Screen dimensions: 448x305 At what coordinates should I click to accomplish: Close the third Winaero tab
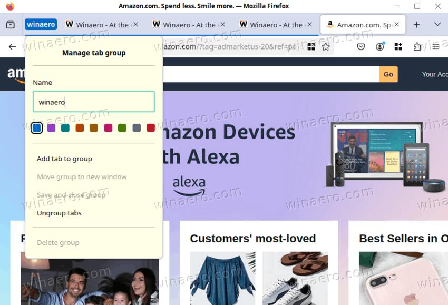pyautogui.click(x=310, y=25)
